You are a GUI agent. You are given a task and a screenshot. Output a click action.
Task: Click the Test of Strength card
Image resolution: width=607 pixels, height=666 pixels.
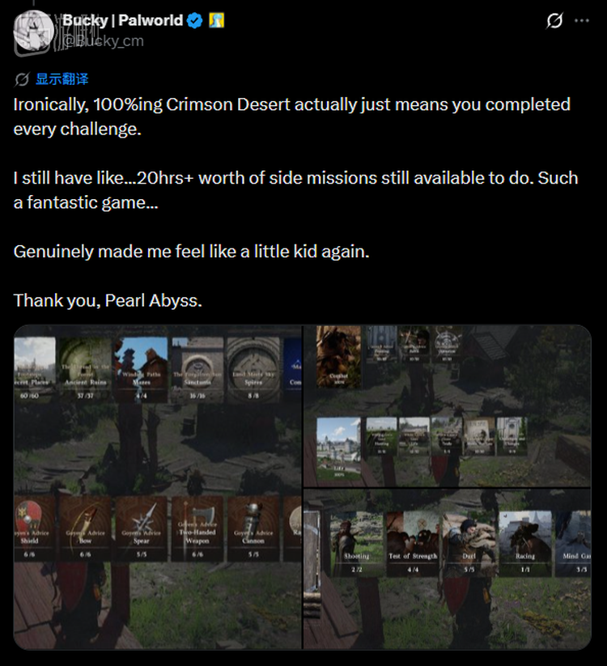pyautogui.click(x=413, y=544)
